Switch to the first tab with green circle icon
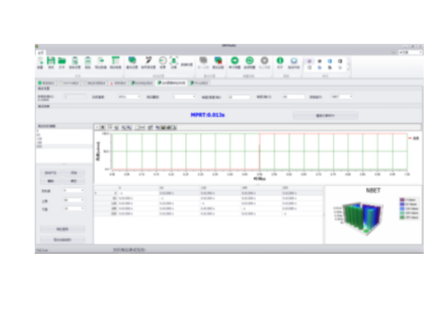Viewport: 446px width, 314px height. tap(46, 83)
